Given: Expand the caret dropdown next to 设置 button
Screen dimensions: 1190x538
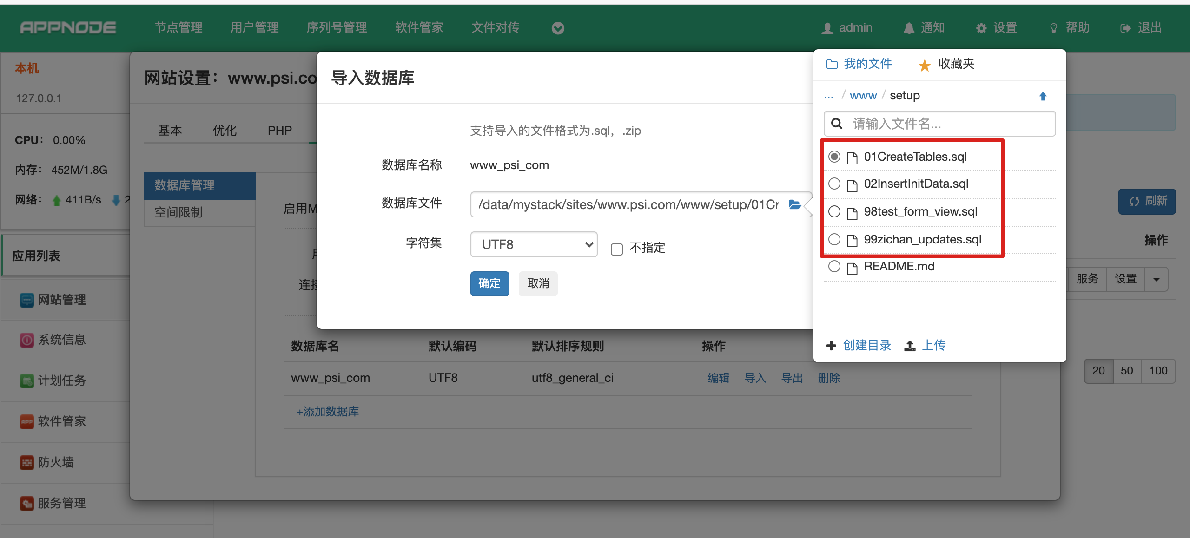Looking at the screenshot, I should [x=1156, y=279].
